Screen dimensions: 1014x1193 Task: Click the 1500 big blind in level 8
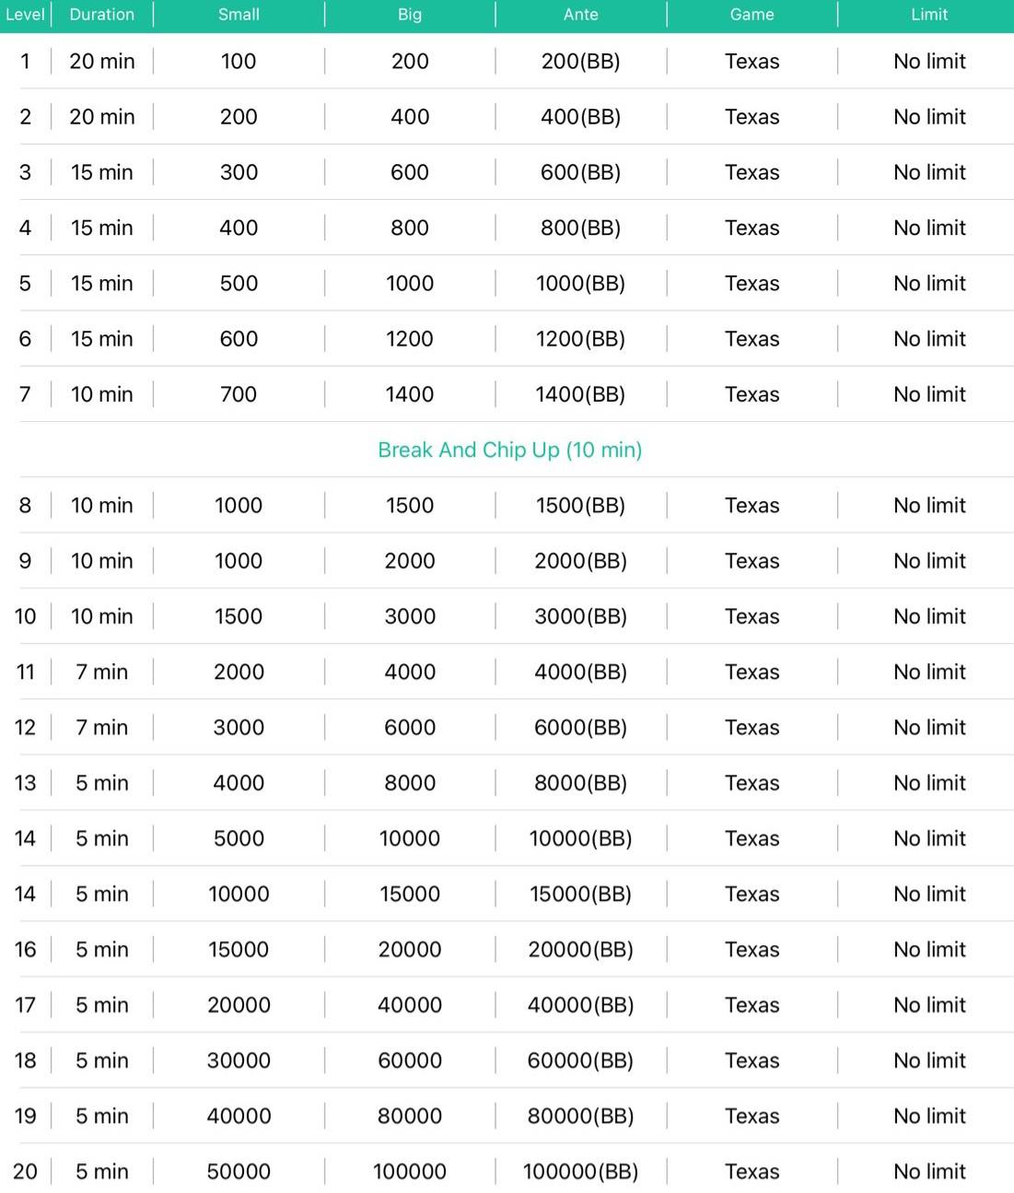pyautogui.click(x=410, y=506)
